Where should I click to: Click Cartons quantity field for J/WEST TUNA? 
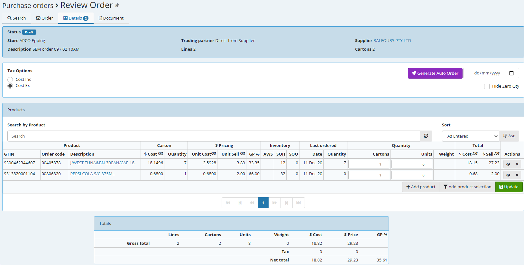pyautogui.click(x=369, y=164)
